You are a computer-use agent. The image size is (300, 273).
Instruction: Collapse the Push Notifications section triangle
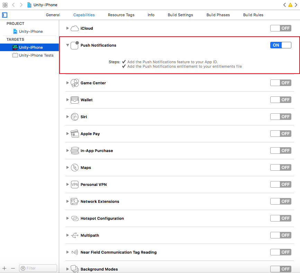67,45
